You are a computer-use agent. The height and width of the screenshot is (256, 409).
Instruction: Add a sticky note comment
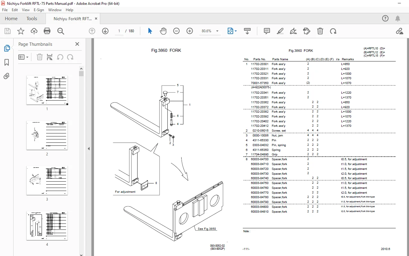[267, 31]
